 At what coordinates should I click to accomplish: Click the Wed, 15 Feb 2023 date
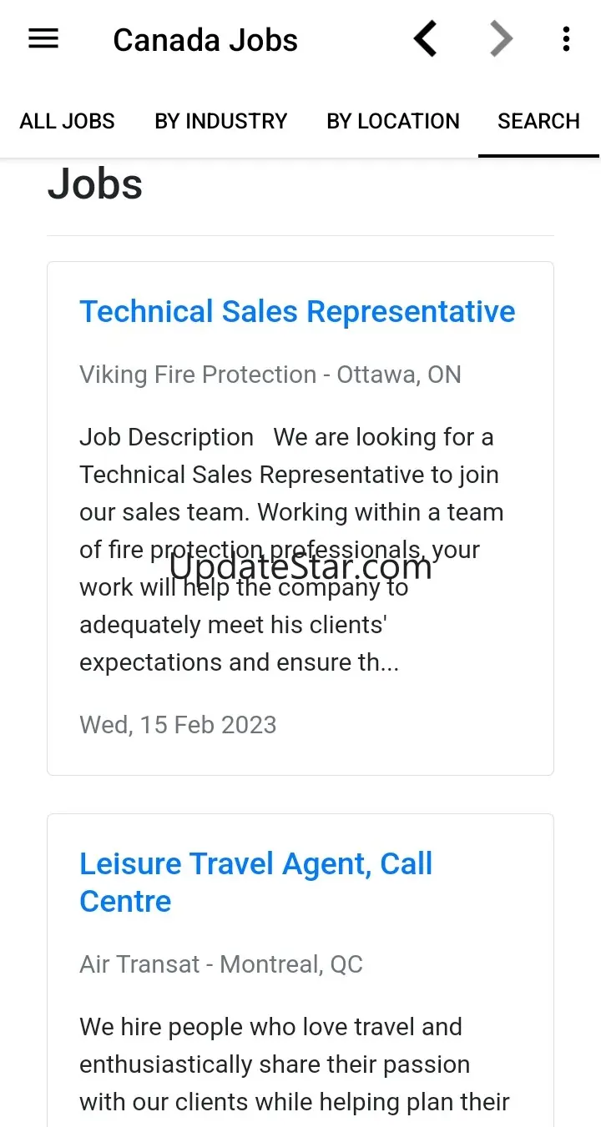coord(178,724)
